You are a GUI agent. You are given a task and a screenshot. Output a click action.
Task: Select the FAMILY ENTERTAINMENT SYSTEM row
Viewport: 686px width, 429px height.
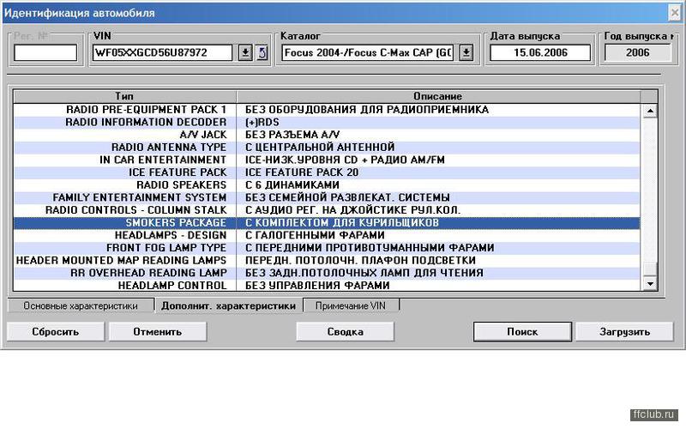[x=327, y=198]
